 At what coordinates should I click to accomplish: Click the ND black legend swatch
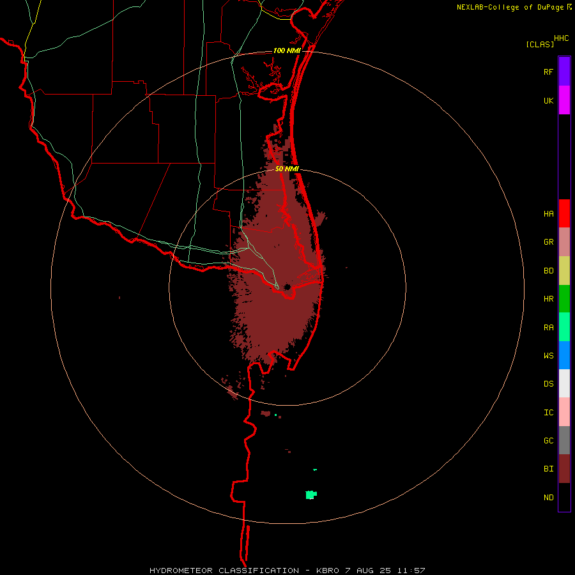click(x=564, y=497)
